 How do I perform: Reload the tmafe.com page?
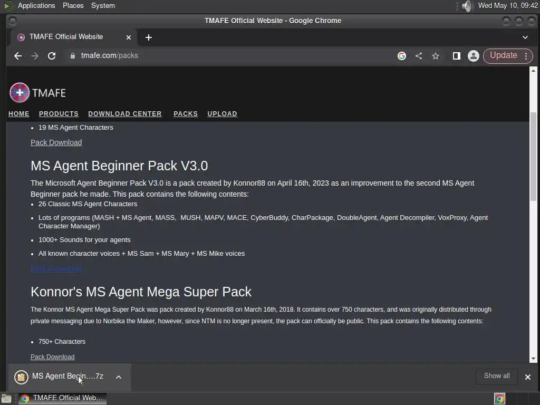tap(52, 56)
